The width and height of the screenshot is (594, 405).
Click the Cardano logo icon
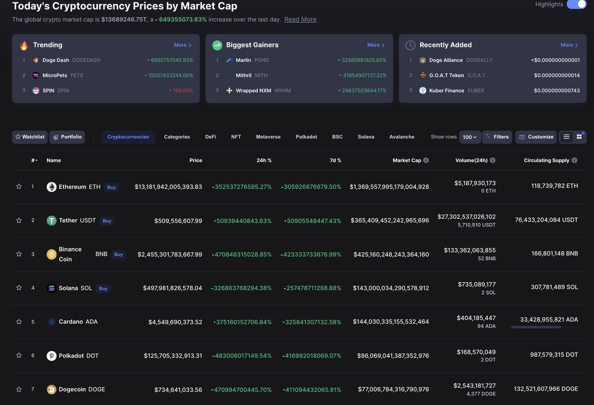[51, 322]
